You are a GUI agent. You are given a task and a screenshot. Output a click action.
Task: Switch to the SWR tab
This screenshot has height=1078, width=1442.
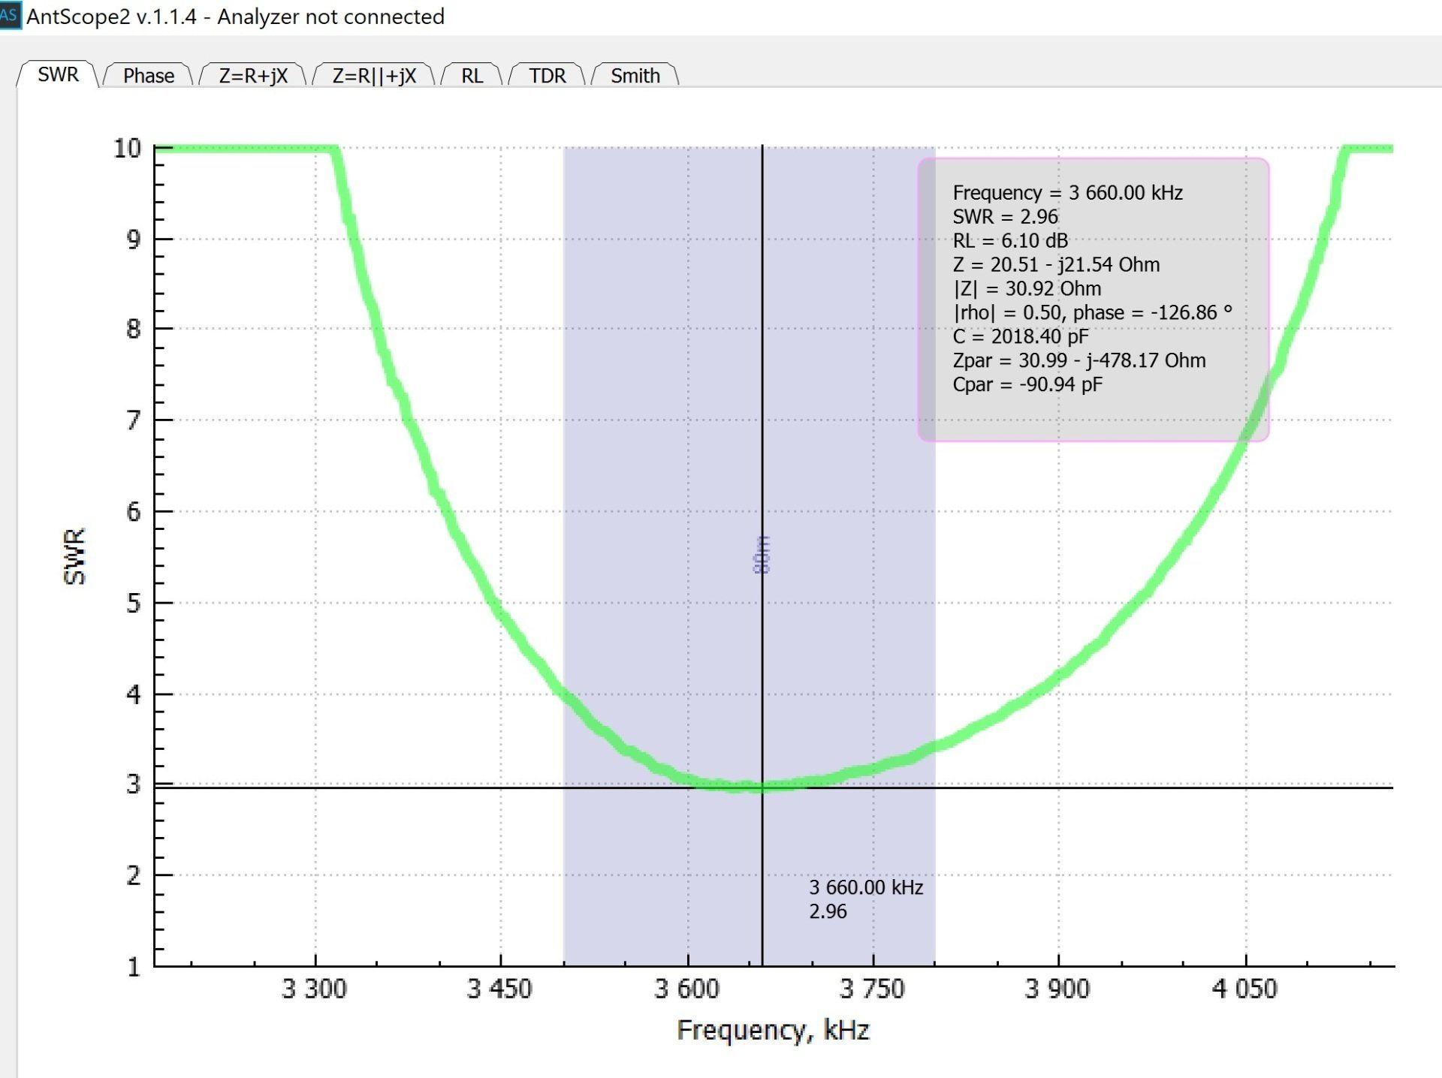(58, 75)
